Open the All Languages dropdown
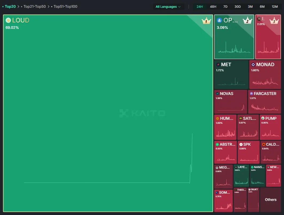The image size is (284, 215). (168, 7)
